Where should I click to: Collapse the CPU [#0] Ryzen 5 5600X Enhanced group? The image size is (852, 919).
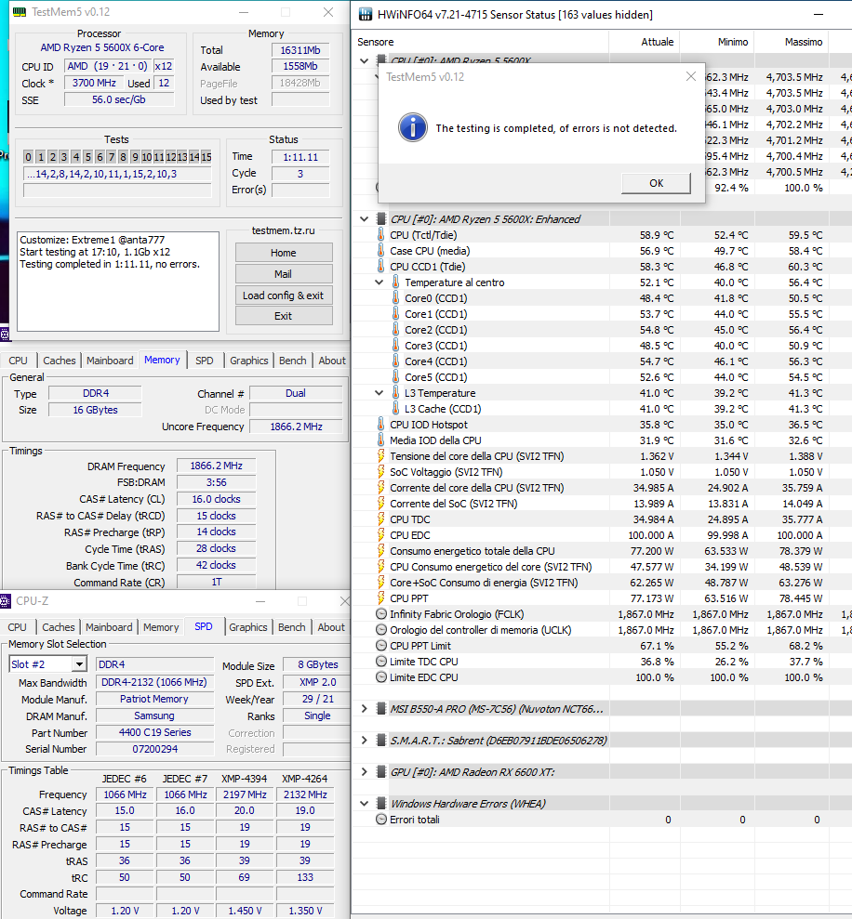365,219
